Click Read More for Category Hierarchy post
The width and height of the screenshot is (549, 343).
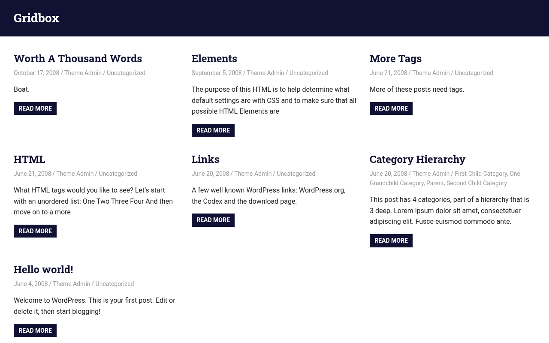[391, 241]
